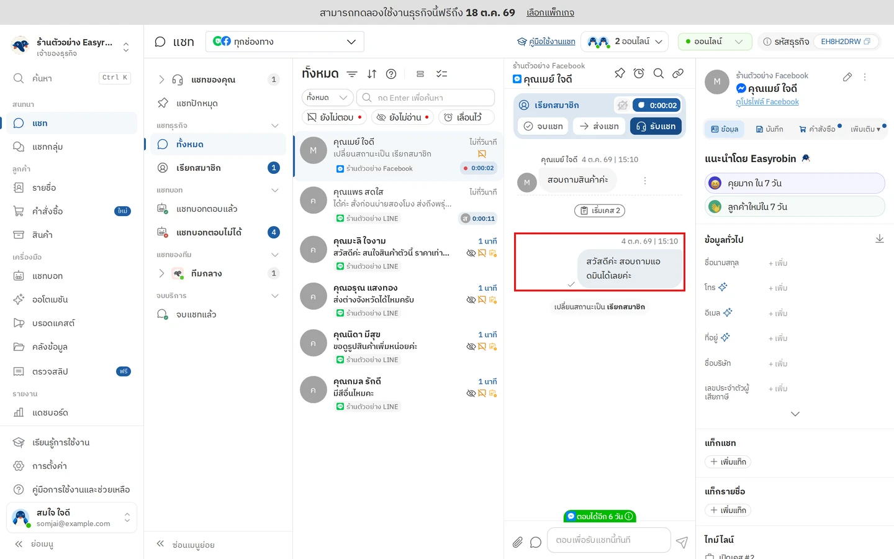Focus the กด Enter เพื่อค้นหา search field

(x=426, y=98)
